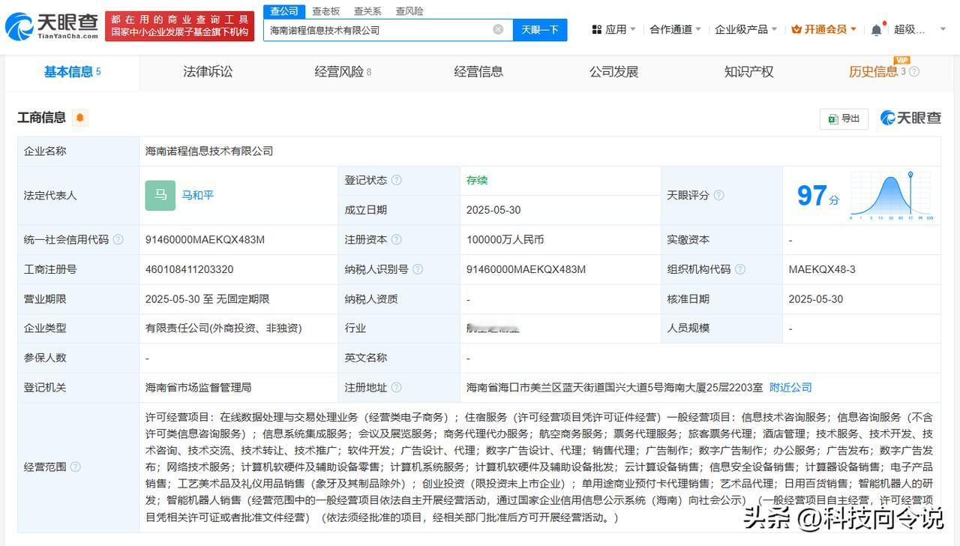Click help icon next to 经营范围
The height and width of the screenshot is (546, 960).
pos(75,467)
